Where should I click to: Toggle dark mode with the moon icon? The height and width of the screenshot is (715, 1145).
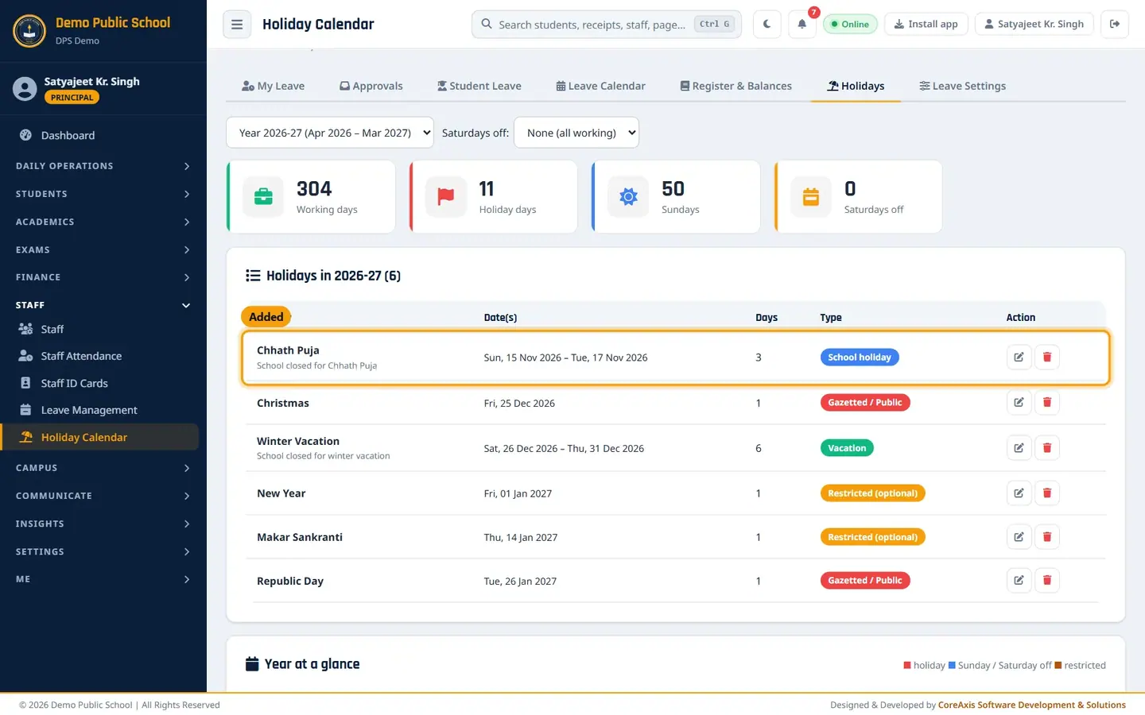point(767,24)
